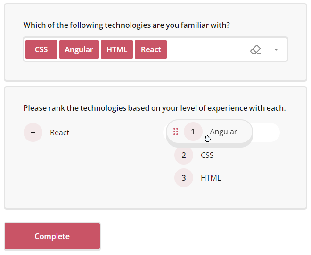
Task: Click the eraser clear icon in tagbox
Action: click(255, 49)
